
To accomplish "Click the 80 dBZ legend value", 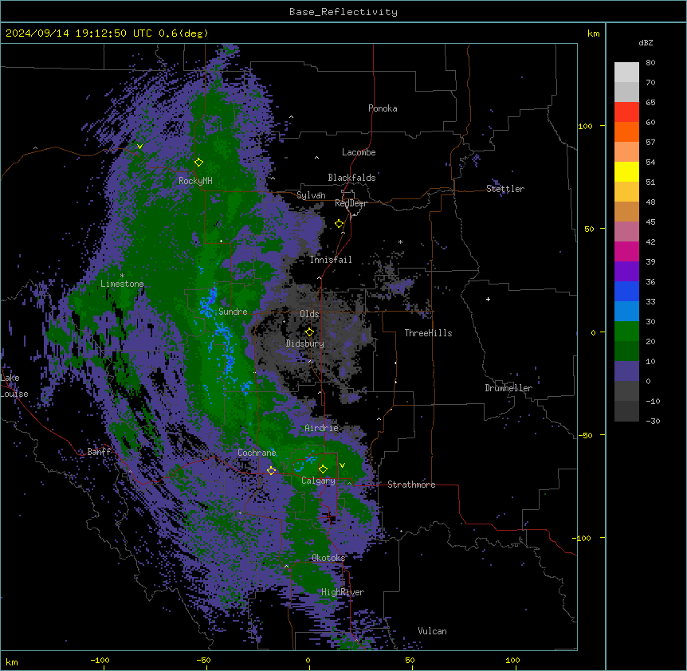I will (650, 63).
